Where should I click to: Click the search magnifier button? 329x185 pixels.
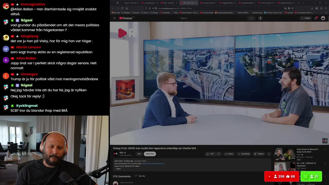click(x=252, y=18)
